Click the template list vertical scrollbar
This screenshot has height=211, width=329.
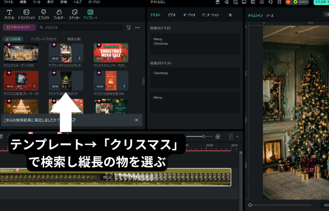[x=143, y=82]
